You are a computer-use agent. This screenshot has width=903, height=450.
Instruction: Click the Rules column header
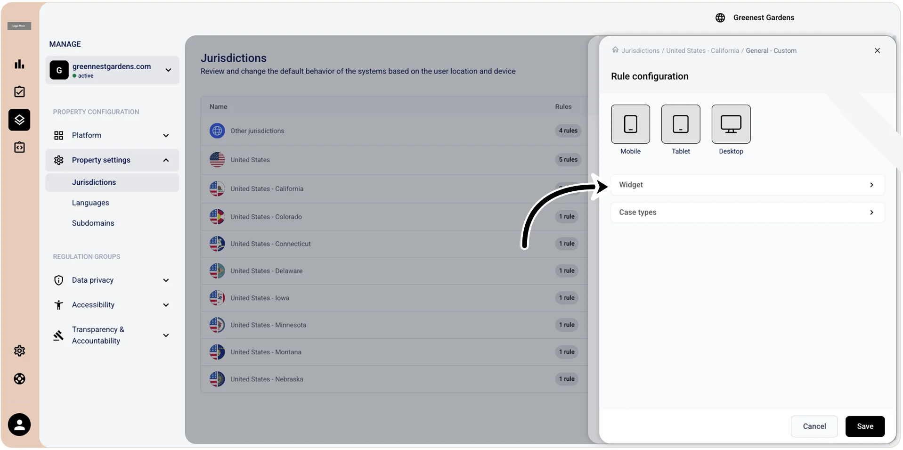coord(563,106)
